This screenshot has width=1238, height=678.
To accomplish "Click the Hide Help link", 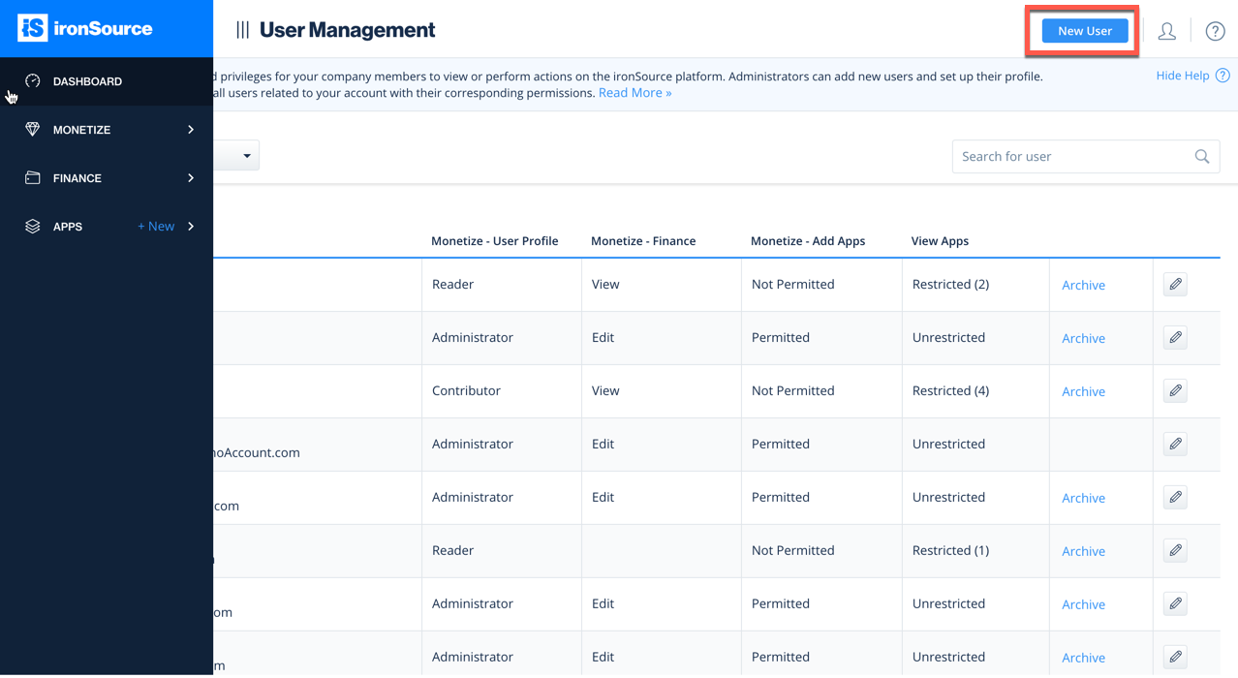I will [1182, 75].
